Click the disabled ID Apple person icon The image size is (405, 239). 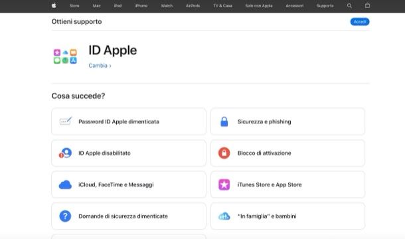coord(65,153)
